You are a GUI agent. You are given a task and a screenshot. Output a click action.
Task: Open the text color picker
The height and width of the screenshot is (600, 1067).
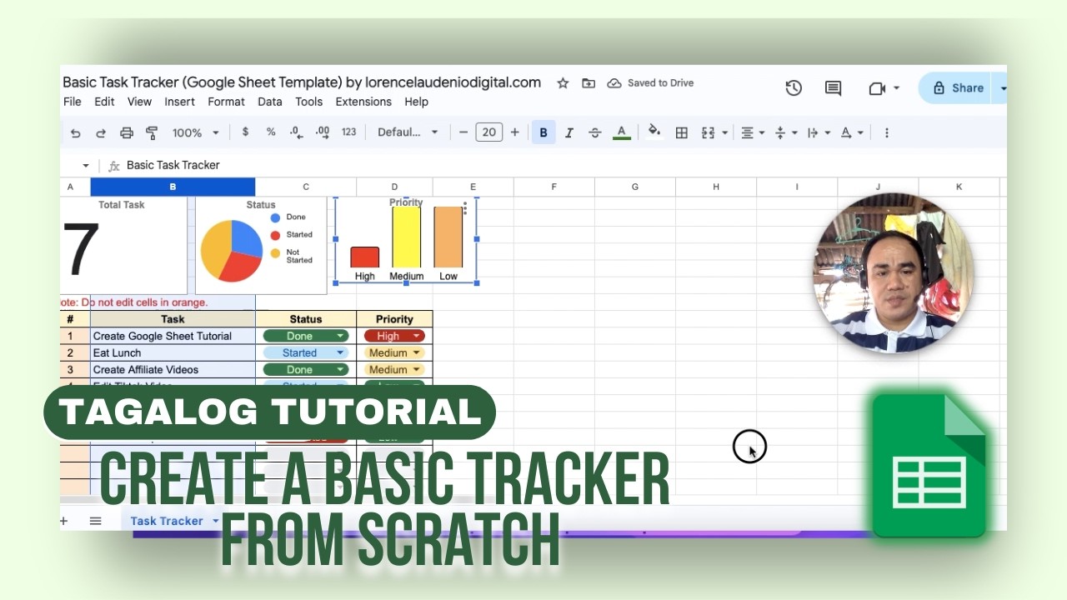pos(621,132)
